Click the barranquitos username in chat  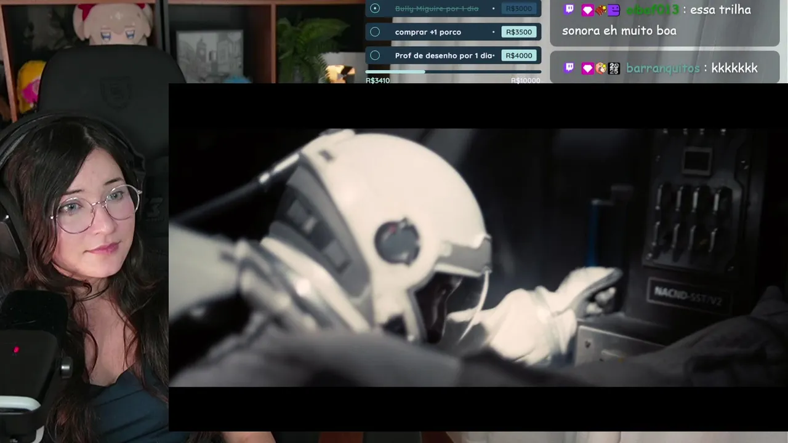click(x=662, y=68)
